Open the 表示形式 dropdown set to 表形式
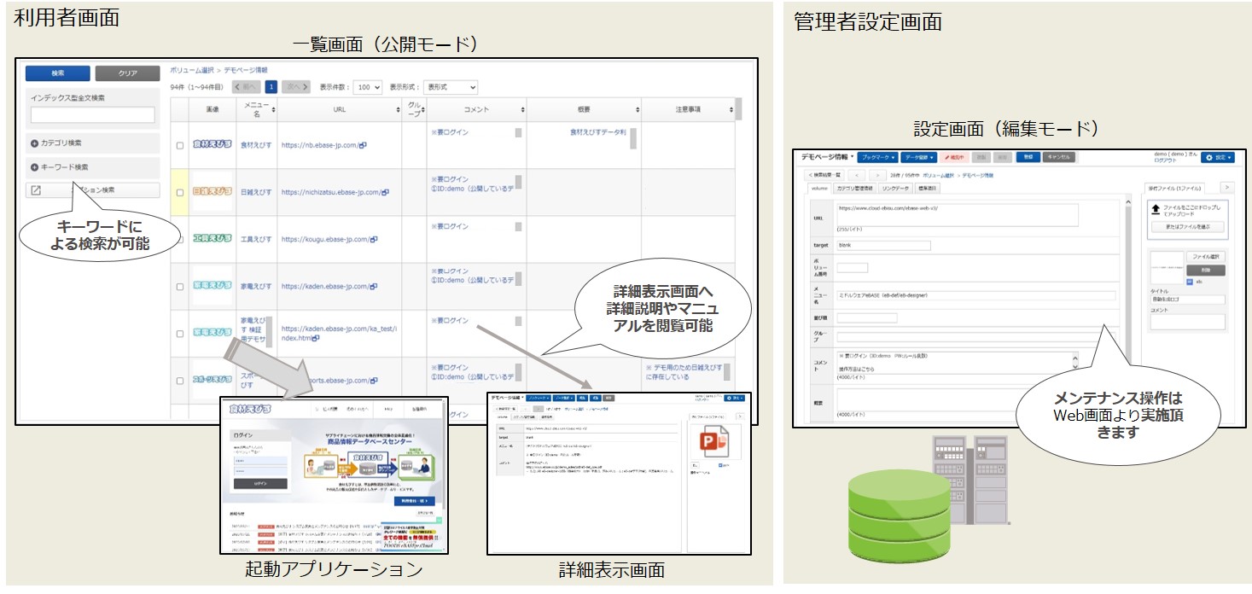The image size is (1252, 594). [450, 87]
